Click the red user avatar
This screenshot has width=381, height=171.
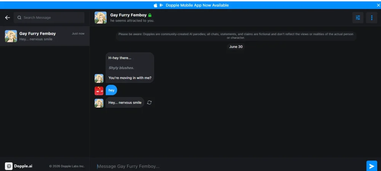[x=99, y=91]
